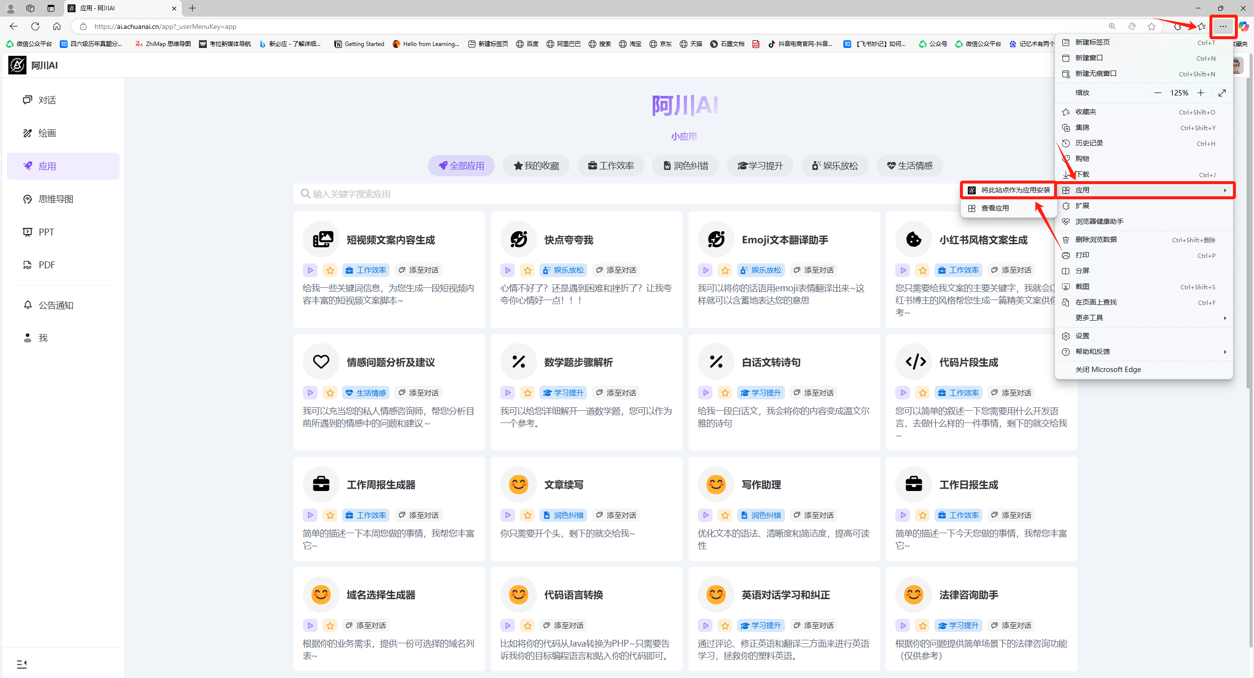Filter by 润色纠错 category
Viewport: 1254px width, 678px height.
pos(686,165)
